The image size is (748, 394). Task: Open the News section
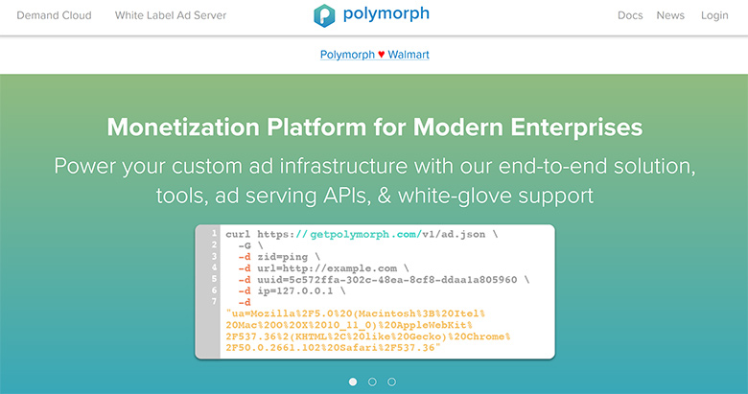tap(670, 15)
